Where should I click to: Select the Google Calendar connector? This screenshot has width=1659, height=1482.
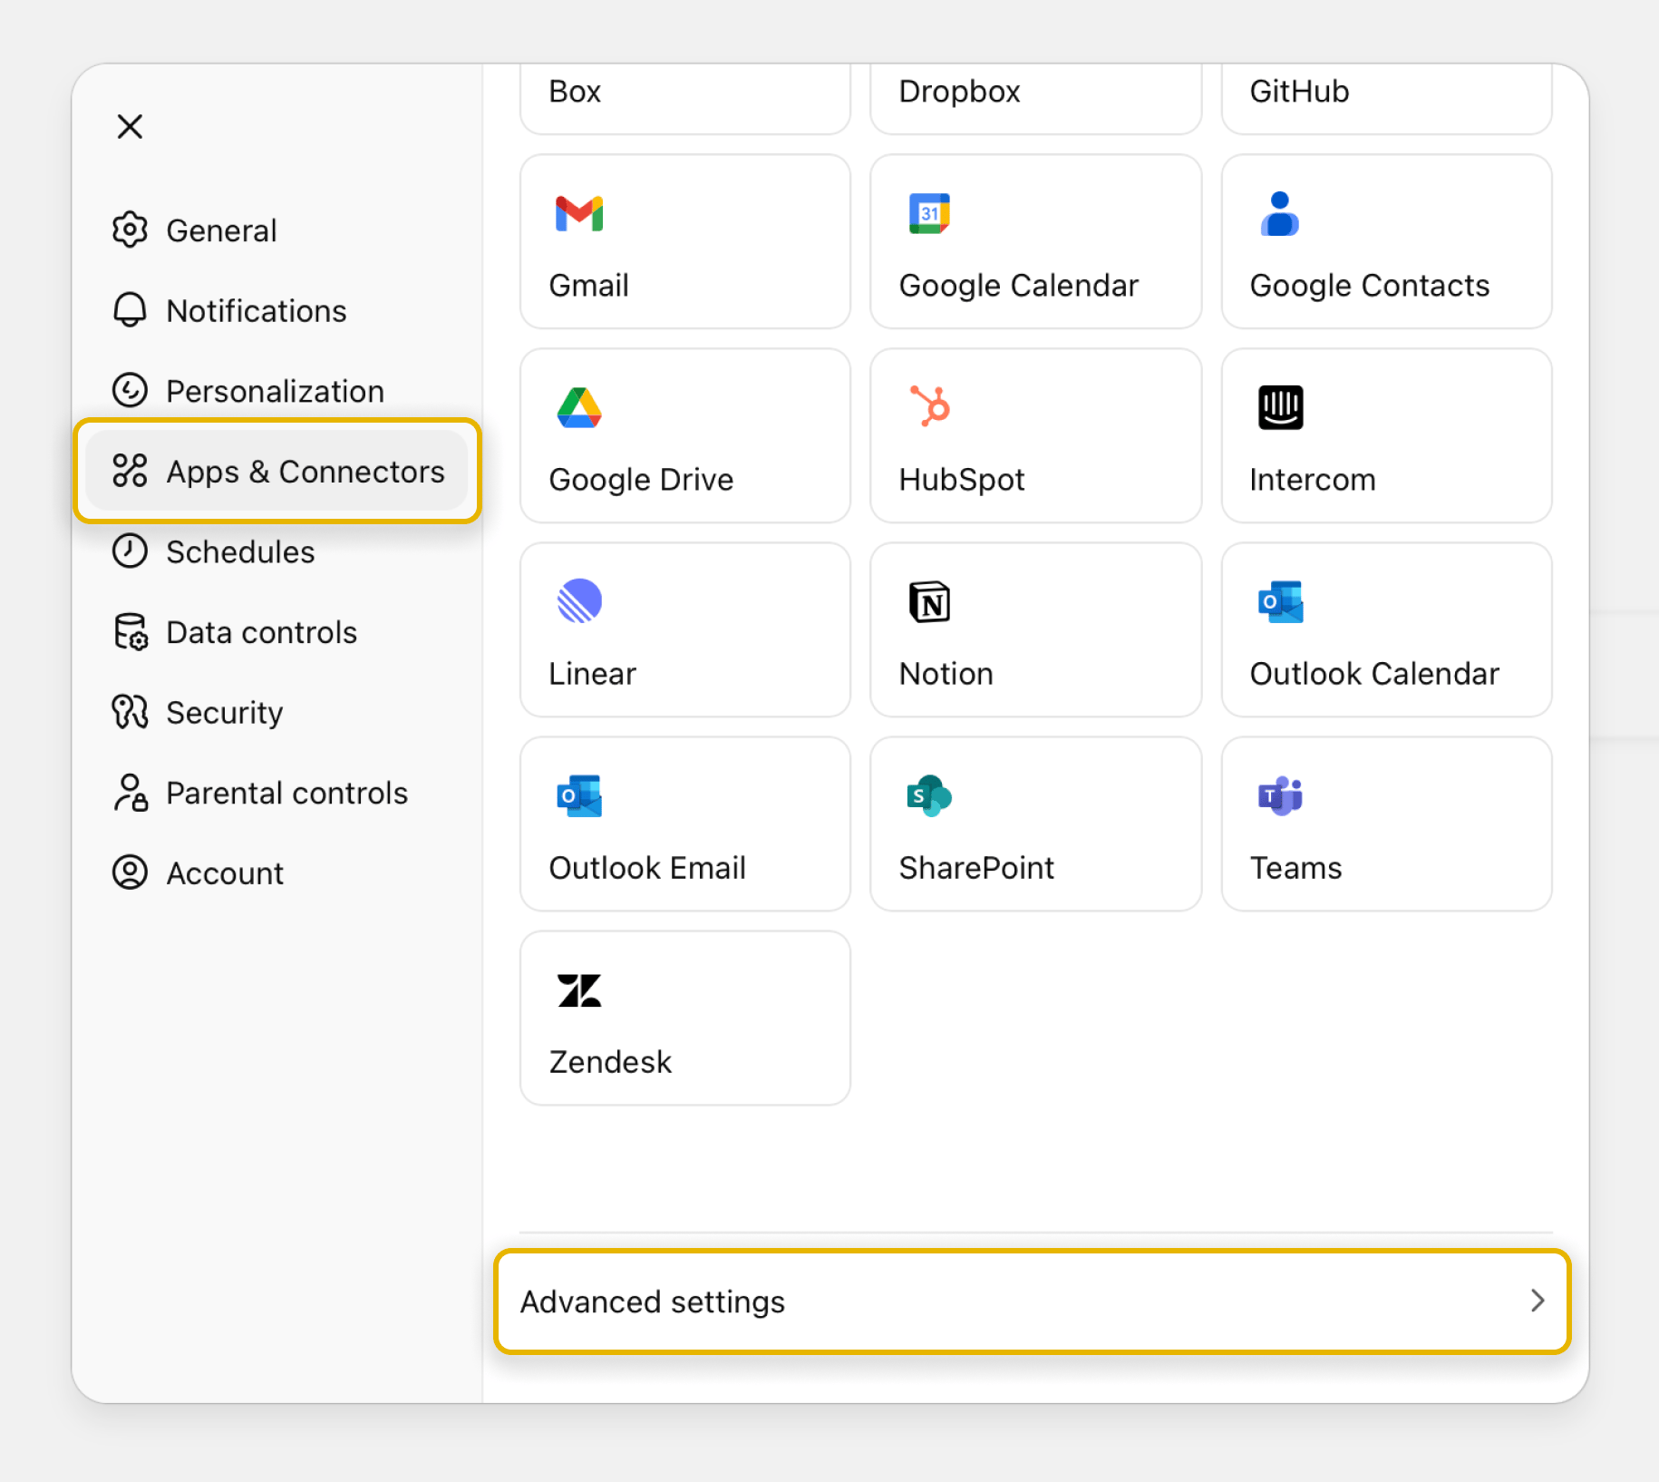[1033, 241]
